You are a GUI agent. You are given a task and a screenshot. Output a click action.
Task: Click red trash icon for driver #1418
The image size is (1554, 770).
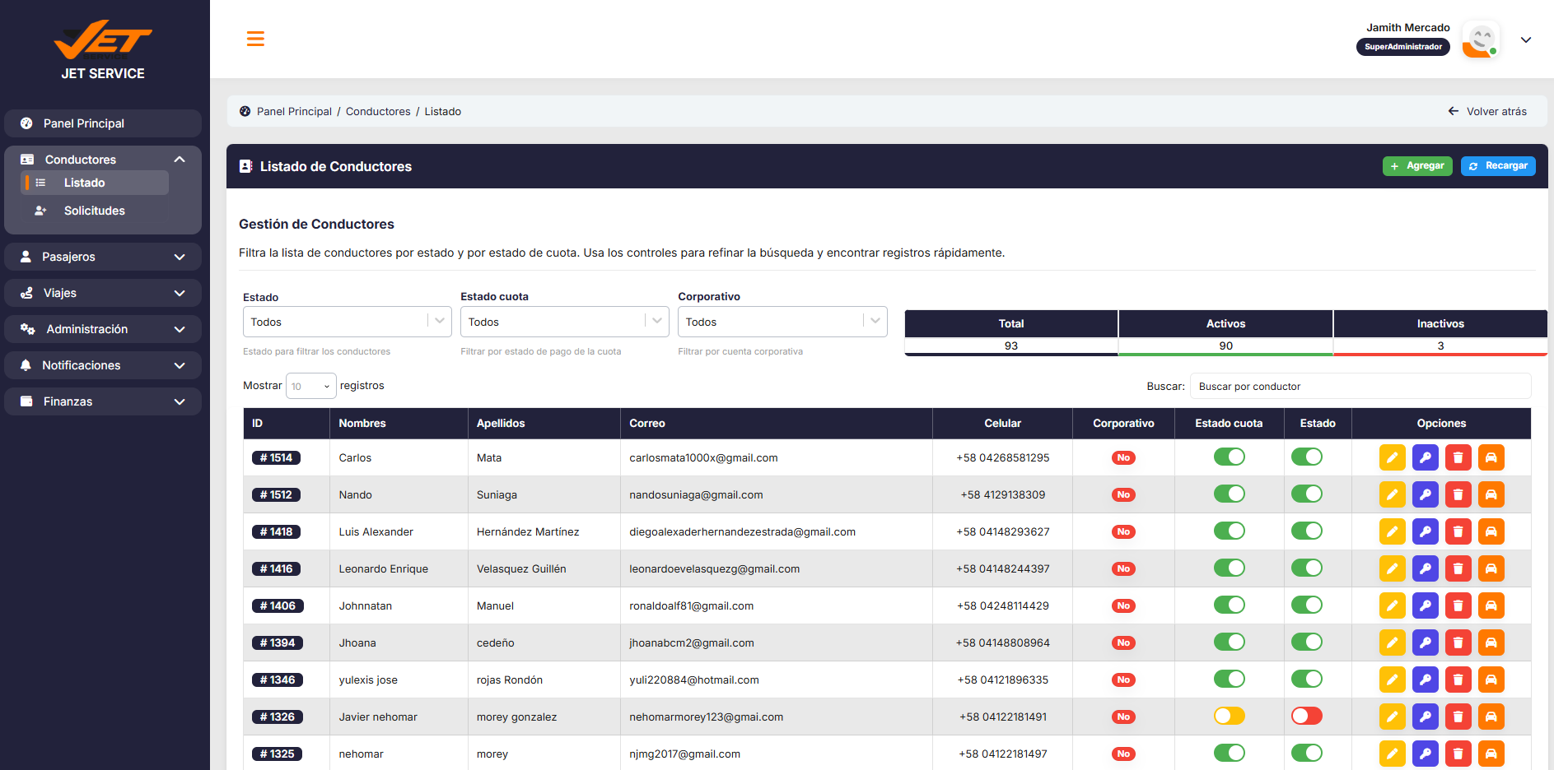pos(1458,531)
